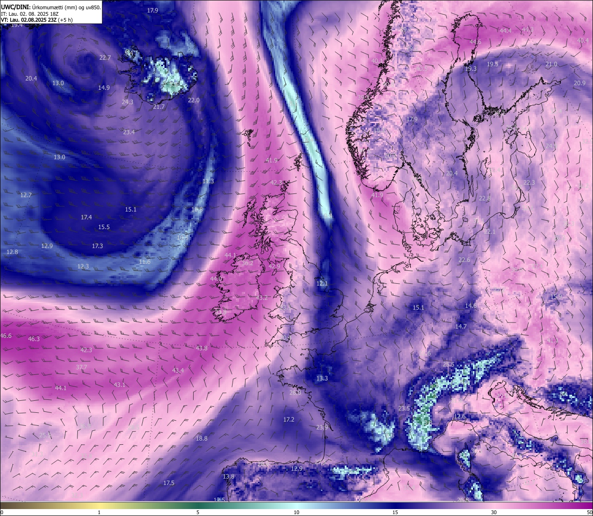Select the 43.2 value label
This screenshot has width=593, height=516.
[262, 298]
